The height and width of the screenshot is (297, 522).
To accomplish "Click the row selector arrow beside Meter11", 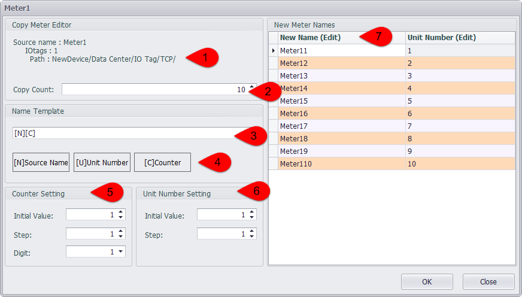I will [x=274, y=51].
